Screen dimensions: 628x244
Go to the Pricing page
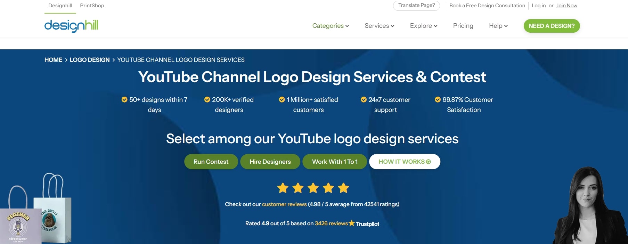click(463, 26)
